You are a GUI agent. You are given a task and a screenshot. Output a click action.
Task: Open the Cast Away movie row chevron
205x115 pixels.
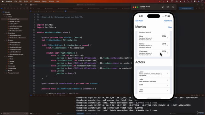point(167,53)
